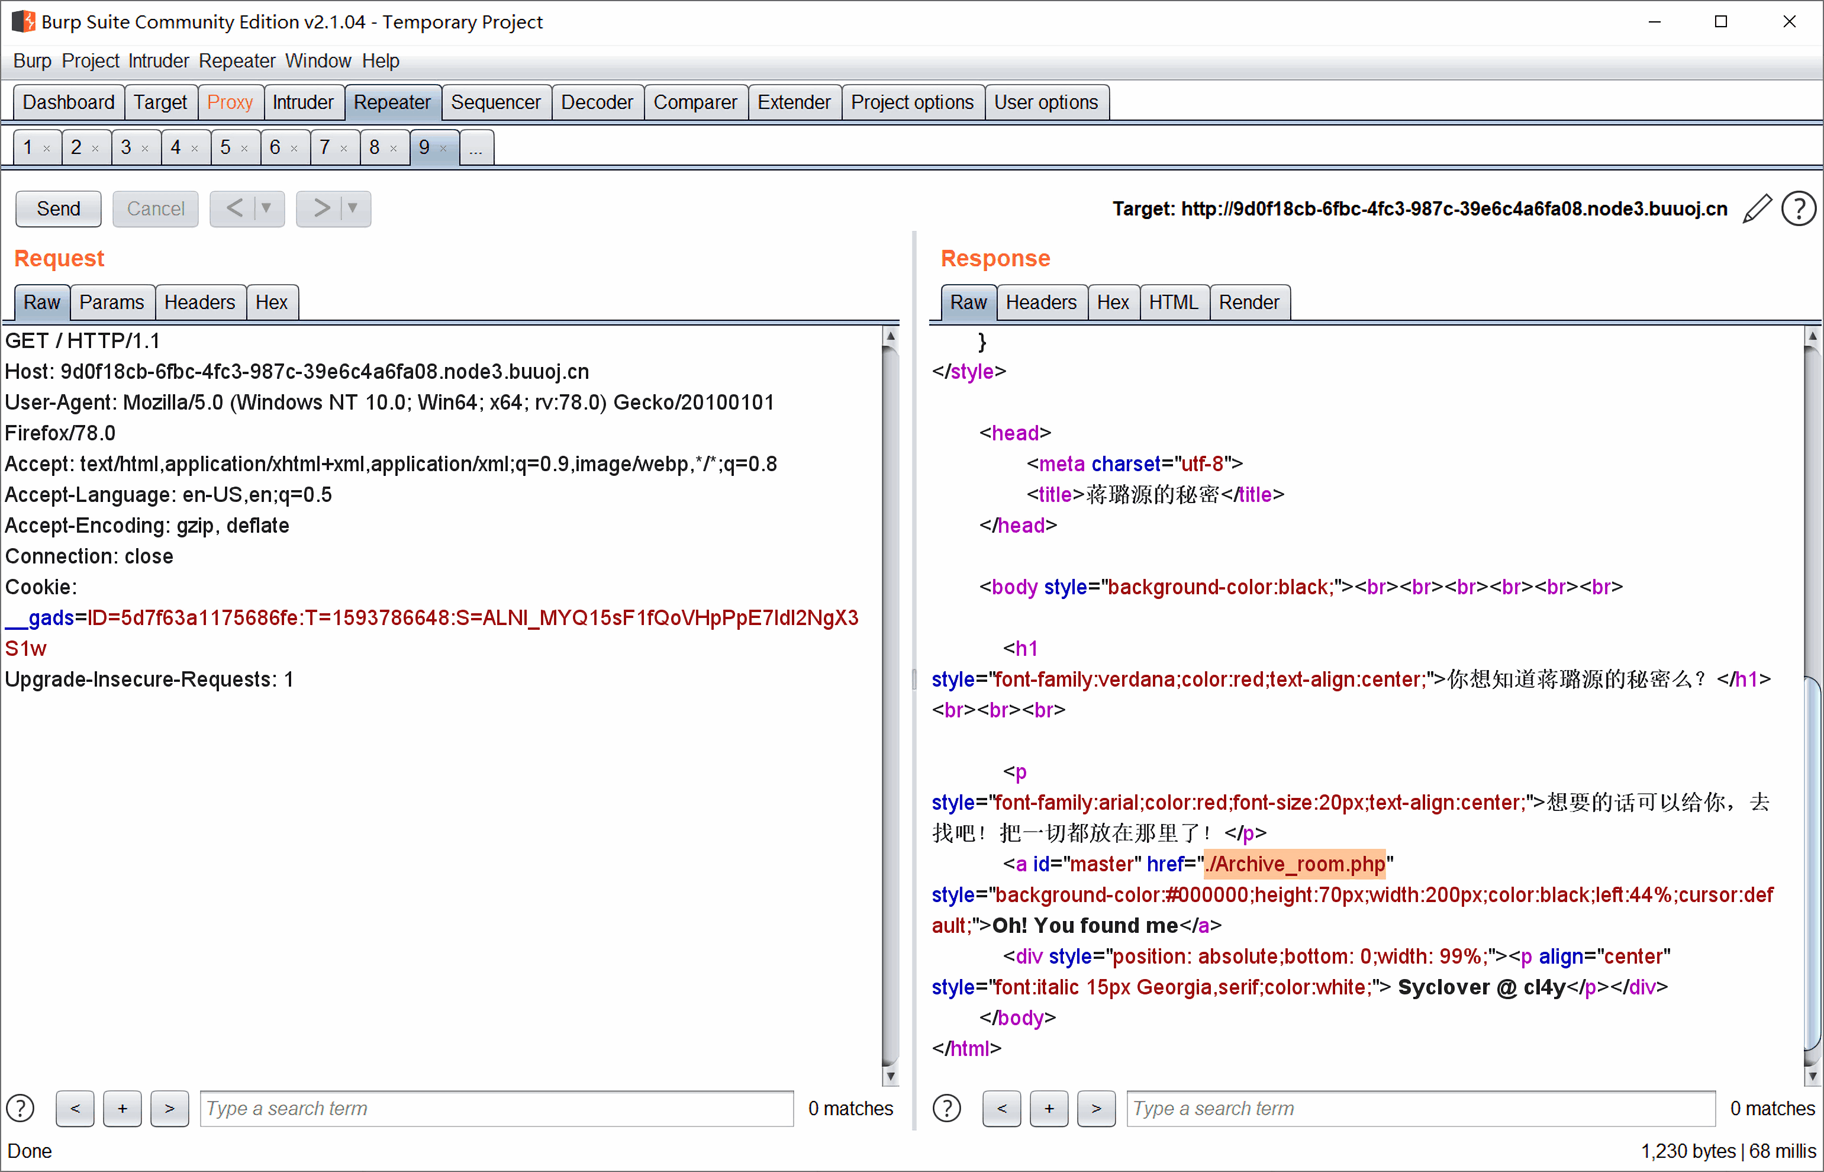
Task: Show request Headers view
Action: [x=200, y=303]
